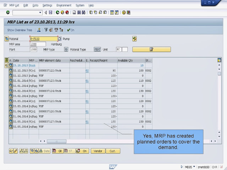This screenshot has height=170, width=227.
Task: Click the order report hierarchy icon at bottom
Action: click(22, 151)
